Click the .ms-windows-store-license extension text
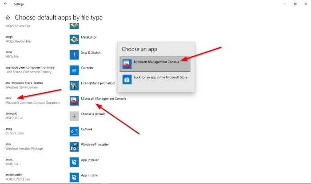 click(x=24, y=83)
